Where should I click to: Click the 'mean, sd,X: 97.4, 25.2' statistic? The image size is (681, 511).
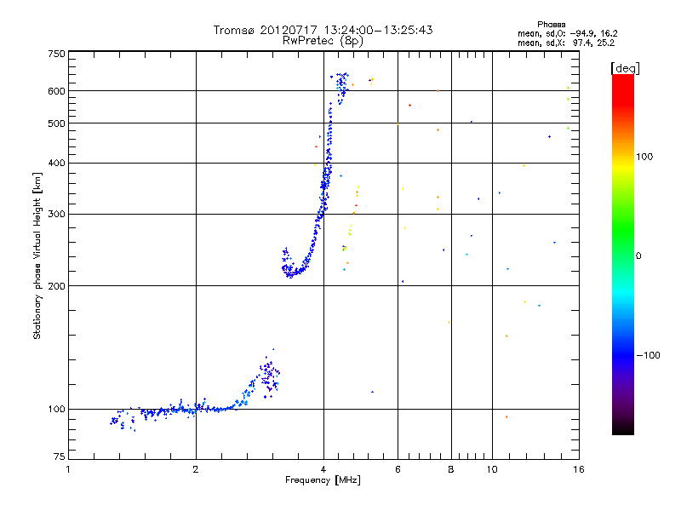(566, 43)
